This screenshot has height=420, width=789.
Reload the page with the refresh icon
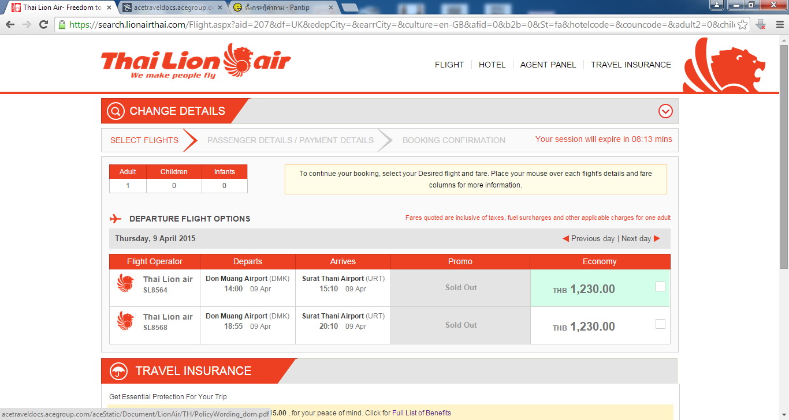(x=43, y=24)
